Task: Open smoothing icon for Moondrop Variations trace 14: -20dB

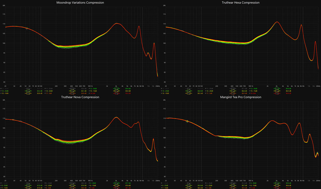Action: tap(72, 91)
